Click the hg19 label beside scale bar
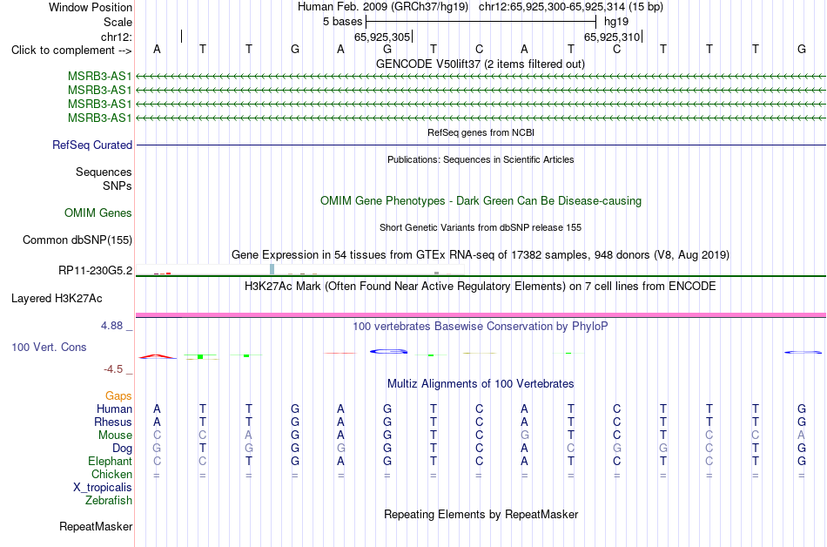This screenshot has width=827, height=547. pos(616,22)
